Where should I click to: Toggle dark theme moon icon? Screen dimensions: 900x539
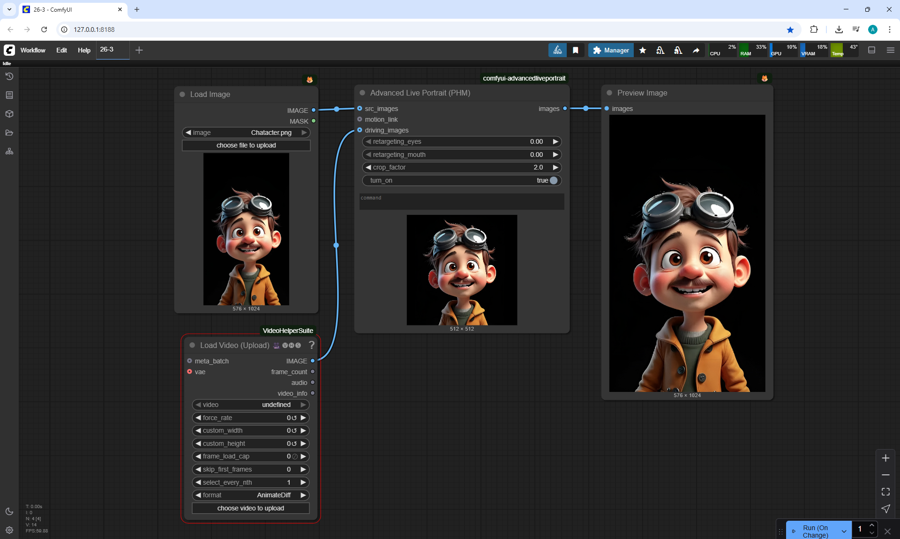coord(9,511)
